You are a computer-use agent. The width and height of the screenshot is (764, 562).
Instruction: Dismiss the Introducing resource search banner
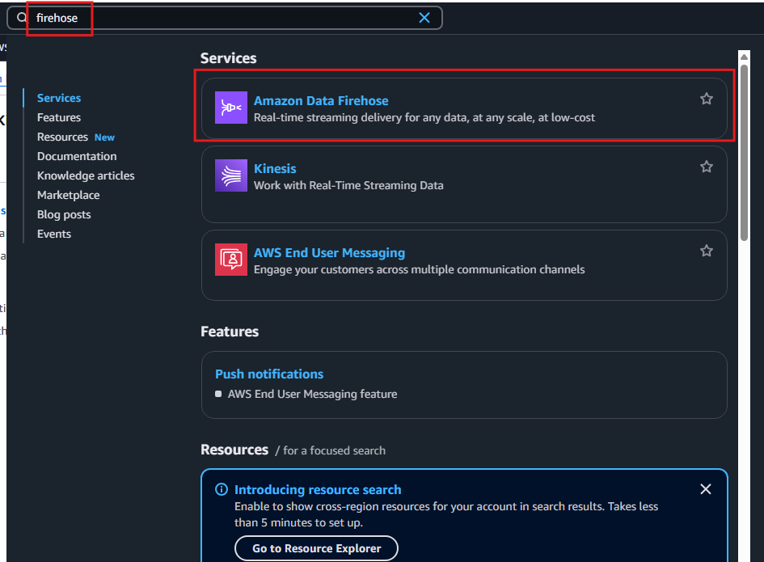705,489
